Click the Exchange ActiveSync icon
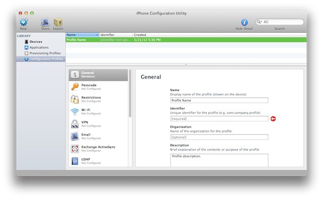323x199 pixels. (x=75, y=149)
